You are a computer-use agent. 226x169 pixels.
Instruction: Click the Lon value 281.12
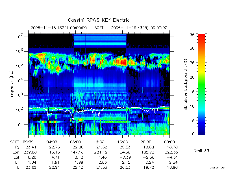tap(100, 152)
